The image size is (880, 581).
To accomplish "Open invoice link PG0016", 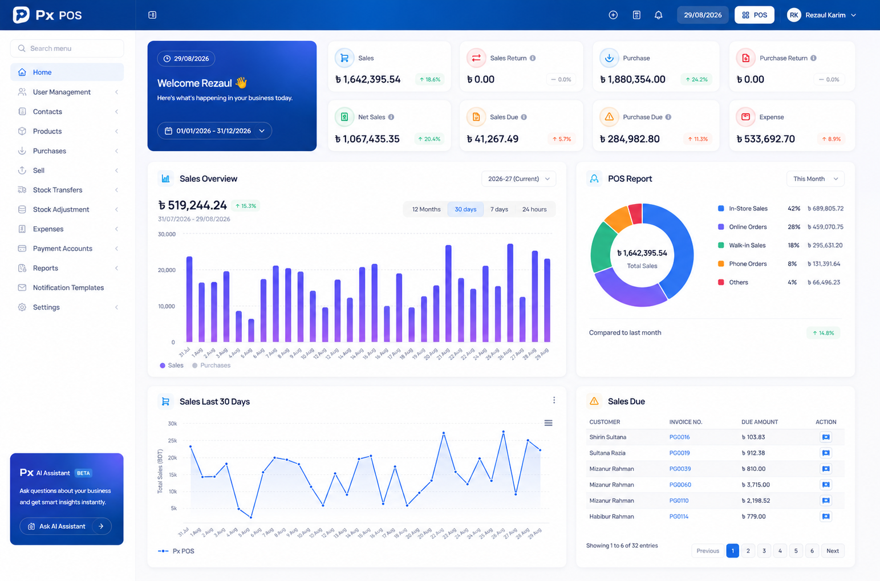I will (679, 437).
